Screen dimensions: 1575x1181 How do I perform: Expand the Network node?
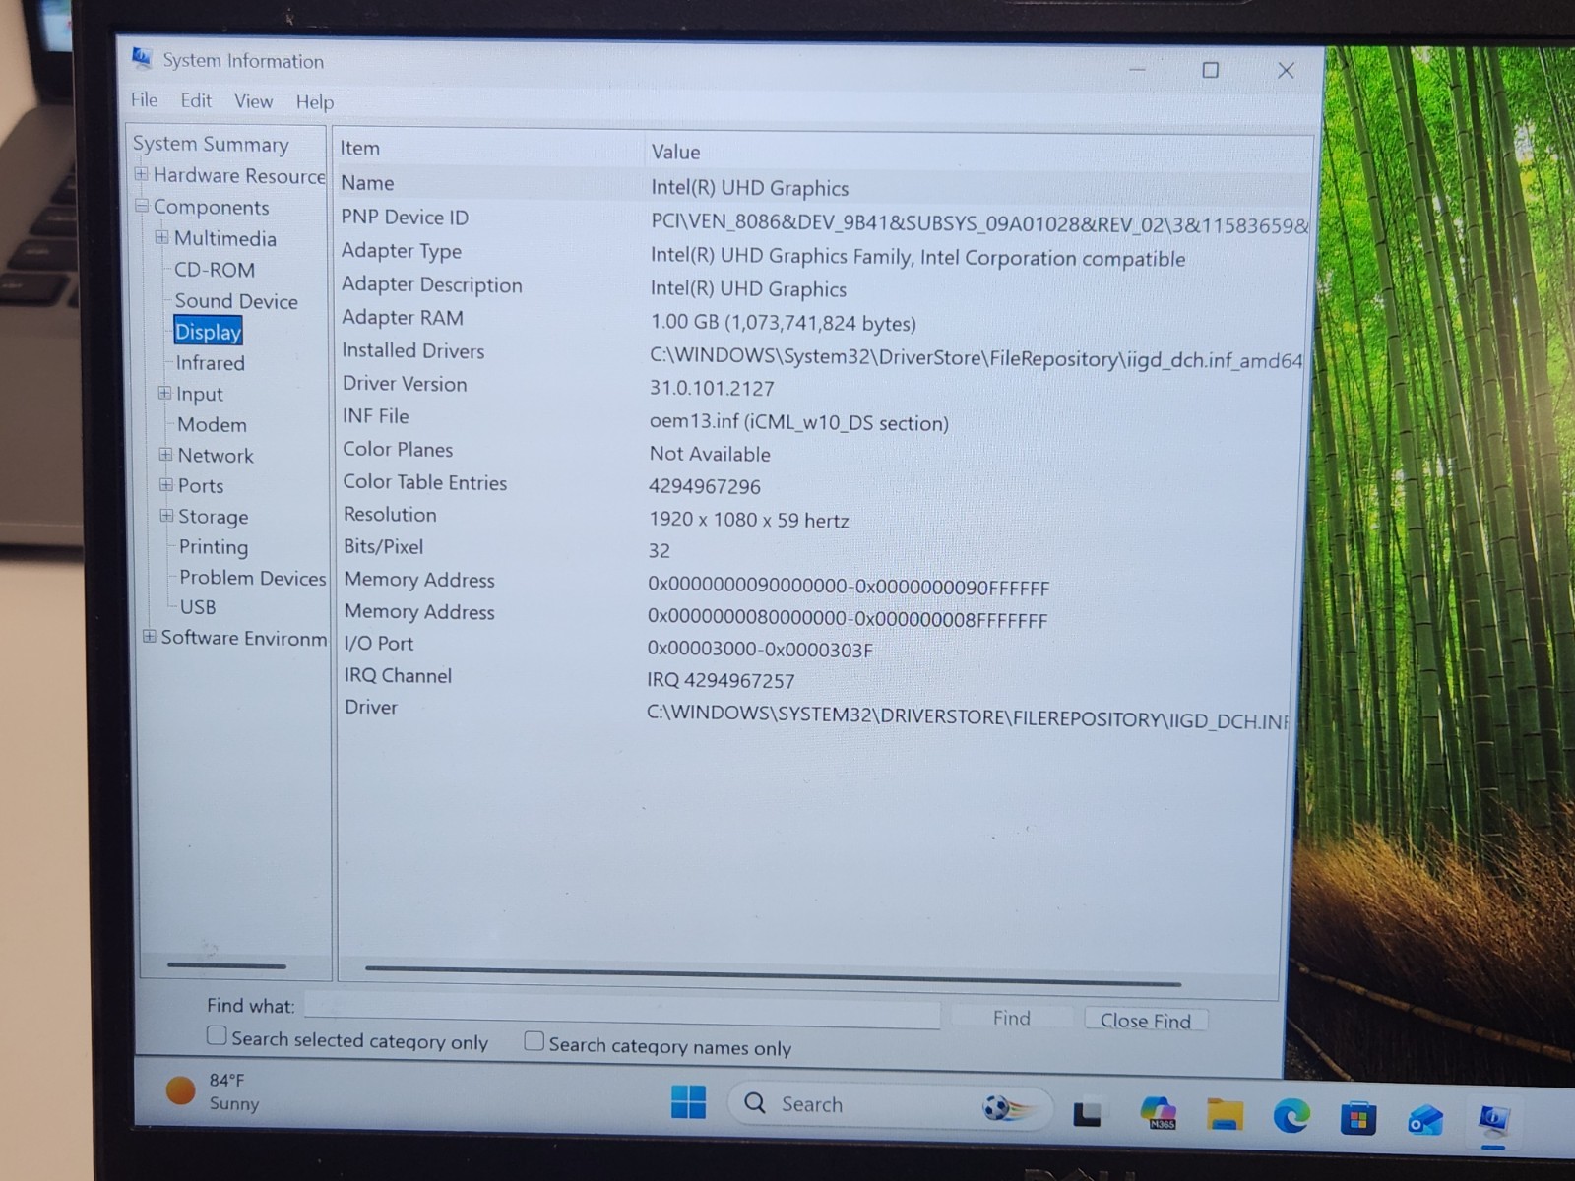point(165,455)
